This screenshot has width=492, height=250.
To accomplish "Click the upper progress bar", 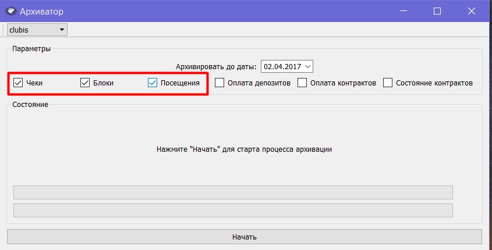I will [233, 192].
